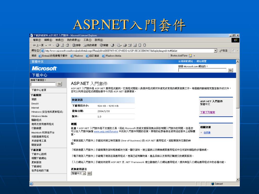Viewport: 259px width, 194px height.
Task: Click the History toolbar icon
Action: coord(113,45)
